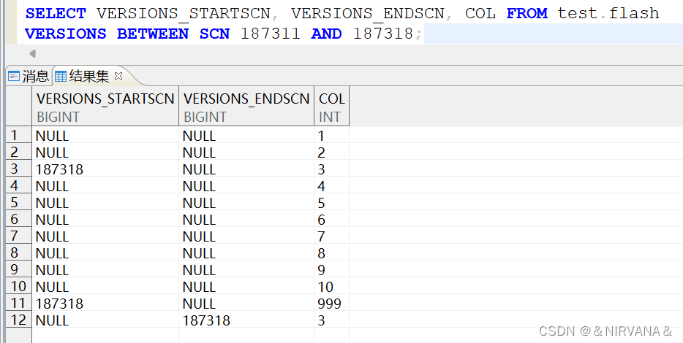Click the 187318 end SCN in row 12
Image resolution: width=683 pixels, height=343 pixels.
[x=206, y=321]
